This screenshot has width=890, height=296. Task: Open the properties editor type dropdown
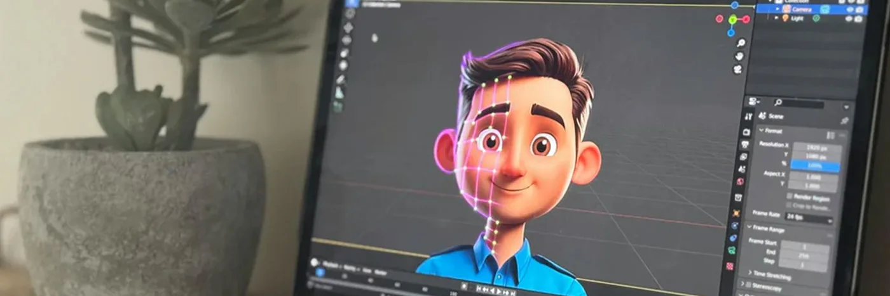pos(754,101)
